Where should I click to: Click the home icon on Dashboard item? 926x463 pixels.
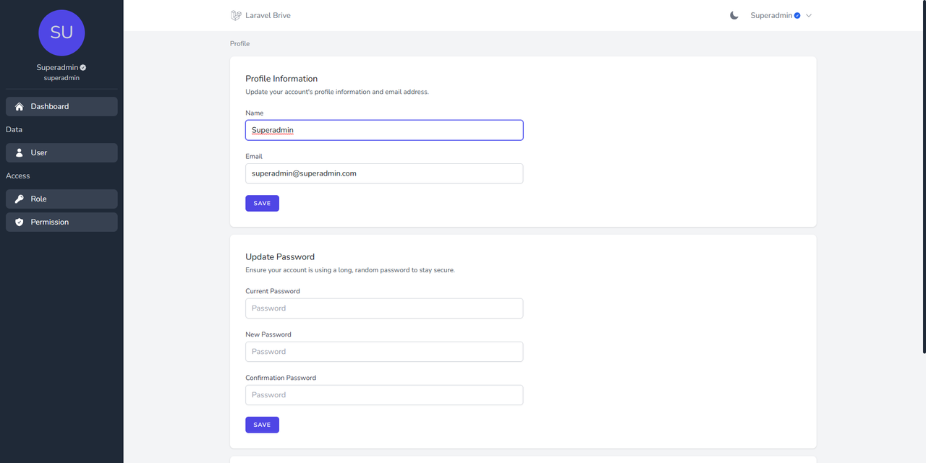20,106
